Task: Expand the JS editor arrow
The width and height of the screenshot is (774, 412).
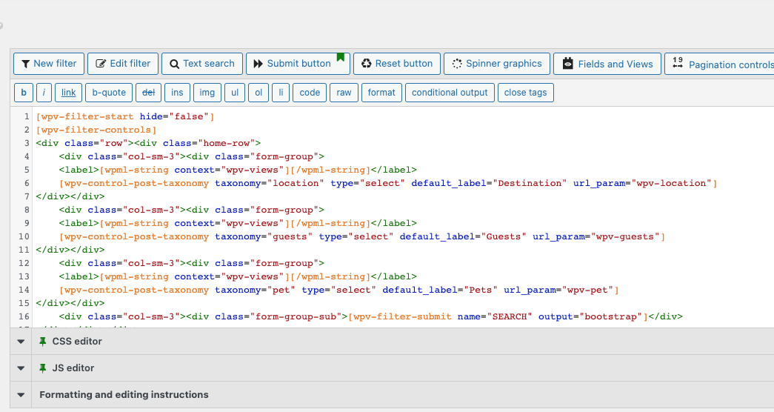Action: [x=21, y=368]
